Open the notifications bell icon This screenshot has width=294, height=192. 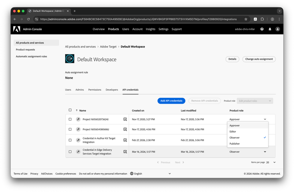coord(270,29)
